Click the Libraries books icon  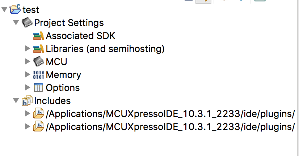click(39, 49)
